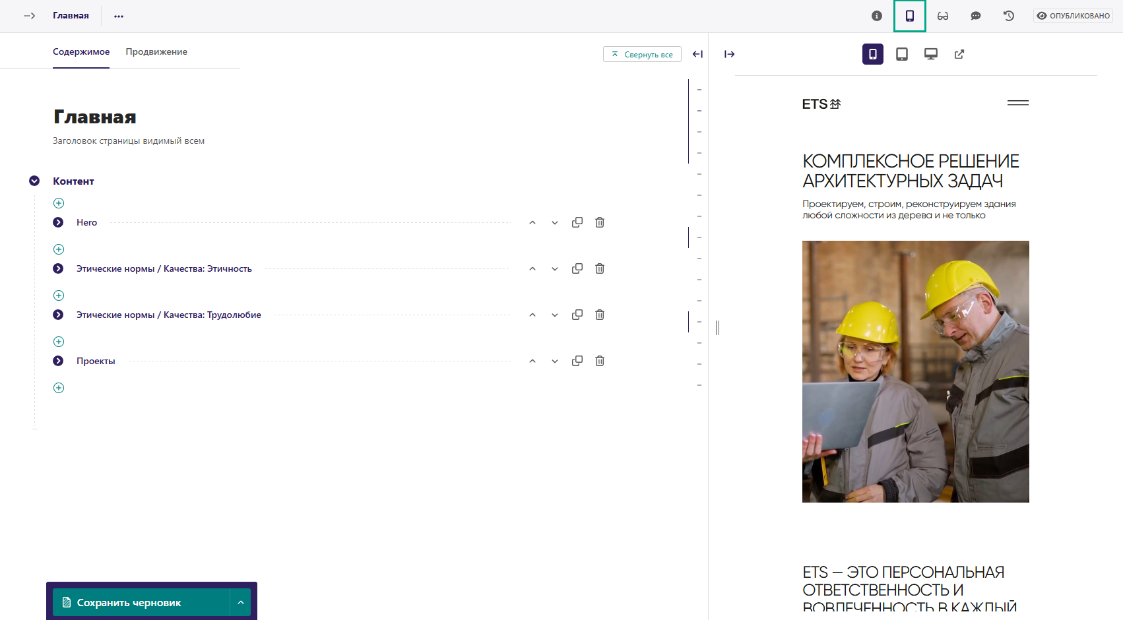Click the Проекты block label
This screenshot has height=620, width=1123.
coord(96,361)
